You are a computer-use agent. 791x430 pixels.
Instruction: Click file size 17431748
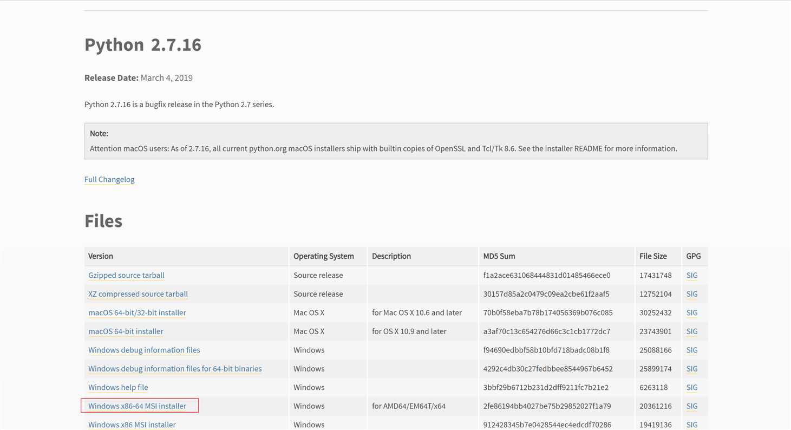click(x=656, y=275)
